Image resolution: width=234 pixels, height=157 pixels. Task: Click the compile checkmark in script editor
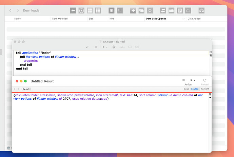[87, 47]
